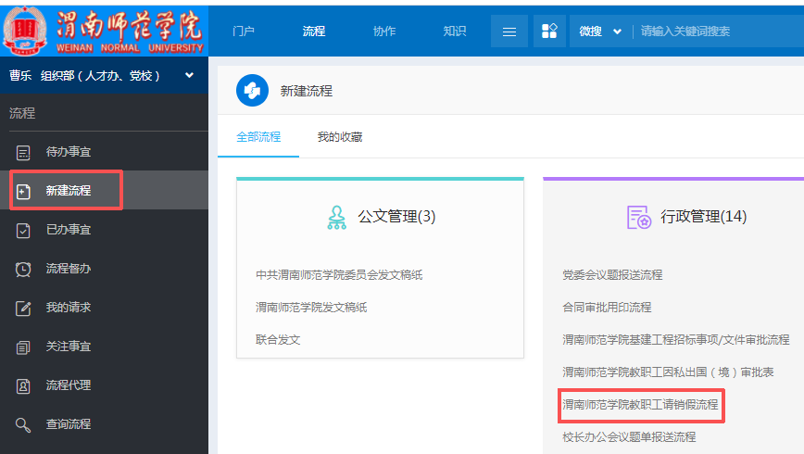This screenshot has height=454, width=804.
Task: Open 渭南师范学院教职工请销假流程 link
Action: [x=640, y=405]
